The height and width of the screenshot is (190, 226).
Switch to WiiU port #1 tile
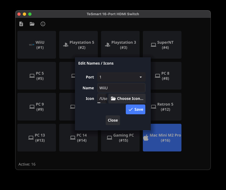point(37,45)
